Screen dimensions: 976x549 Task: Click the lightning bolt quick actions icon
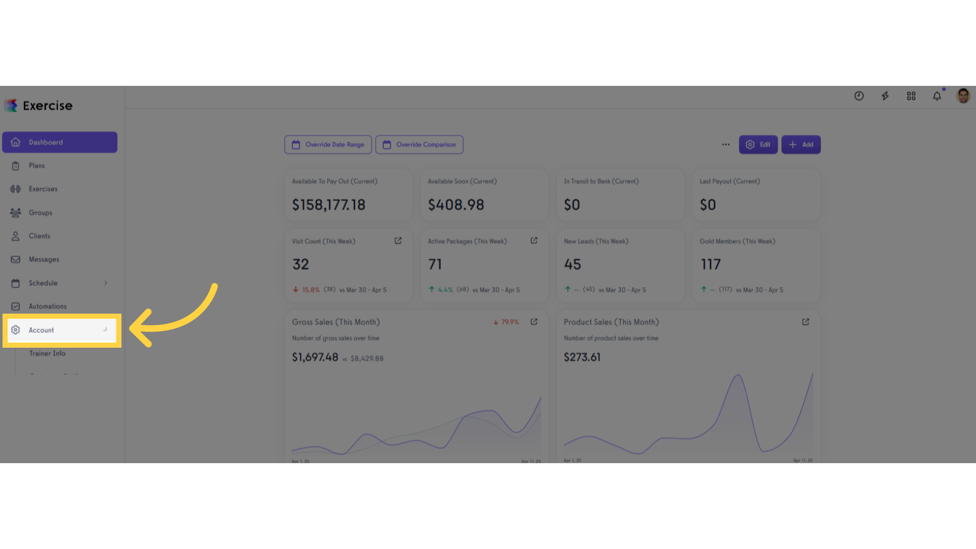(885, 96)
